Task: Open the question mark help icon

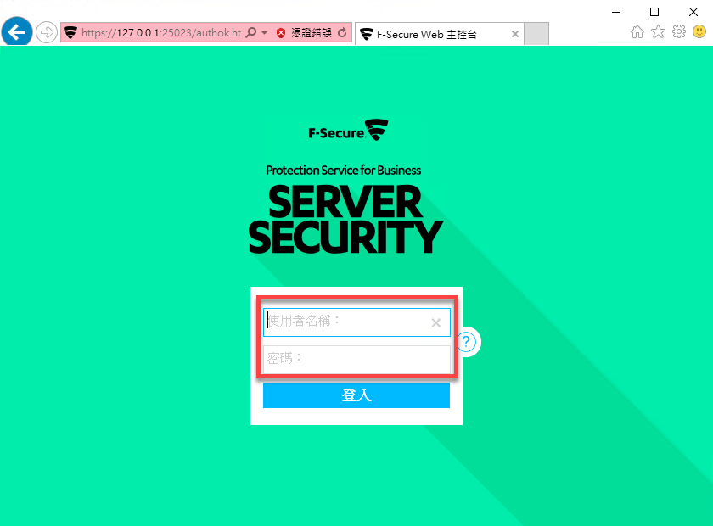Action: (466, 341)
